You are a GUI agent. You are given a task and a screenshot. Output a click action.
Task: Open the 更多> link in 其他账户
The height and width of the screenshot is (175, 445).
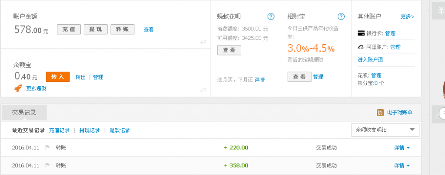point(407,17)
